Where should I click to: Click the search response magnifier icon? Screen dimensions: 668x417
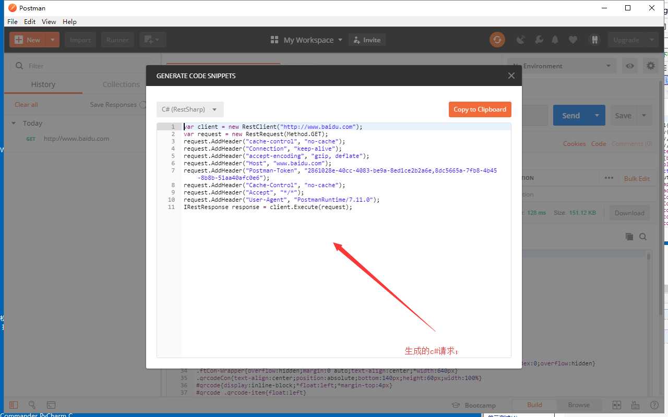[643, 237]
